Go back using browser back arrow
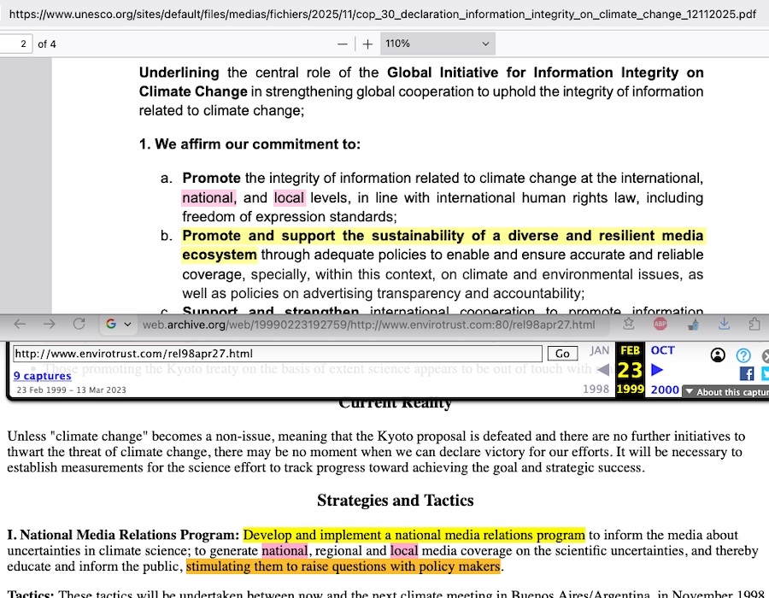 coord(20,325)
